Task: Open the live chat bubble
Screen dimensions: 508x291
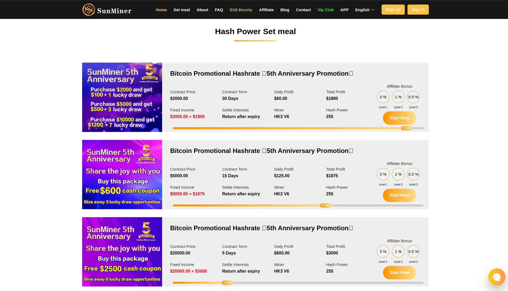Action: coord(496,277)
